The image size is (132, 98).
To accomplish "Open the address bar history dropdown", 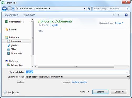I will point(85,9).
